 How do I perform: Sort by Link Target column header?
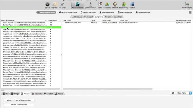(x=67, y=20)
